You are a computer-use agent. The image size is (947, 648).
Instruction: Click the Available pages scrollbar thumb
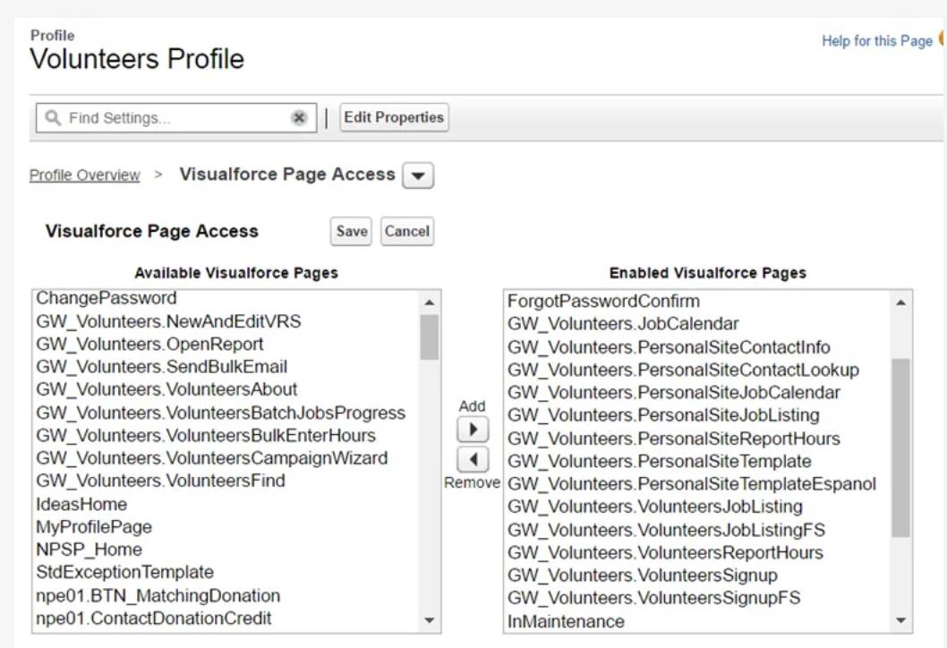point(430,337)
